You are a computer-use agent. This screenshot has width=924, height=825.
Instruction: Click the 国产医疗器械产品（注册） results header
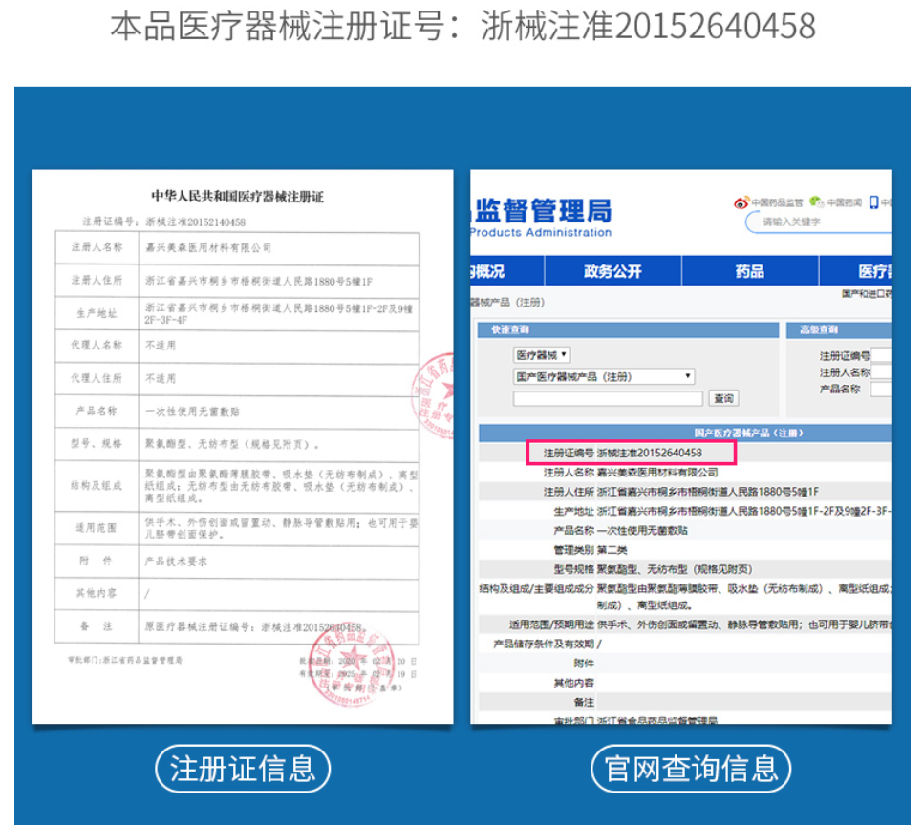(685, 433)
